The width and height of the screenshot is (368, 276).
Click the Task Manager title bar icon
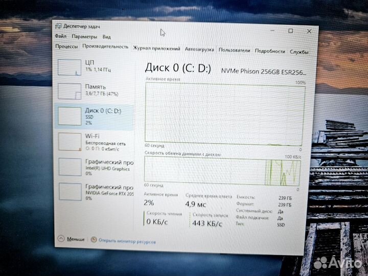[x=58, y=26]
